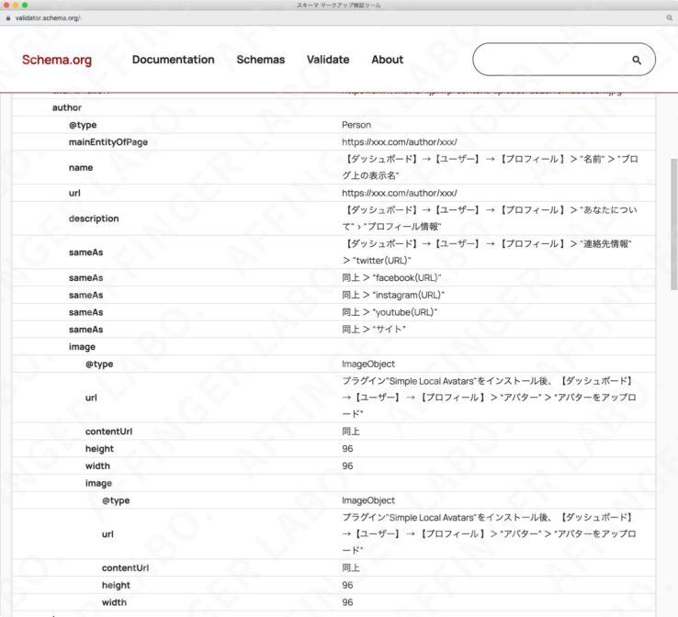Click the mainEntityOfPage URL value https://xxx.com/author/xxx/
The image size is (678, 617).
click(x=399, y=142)
